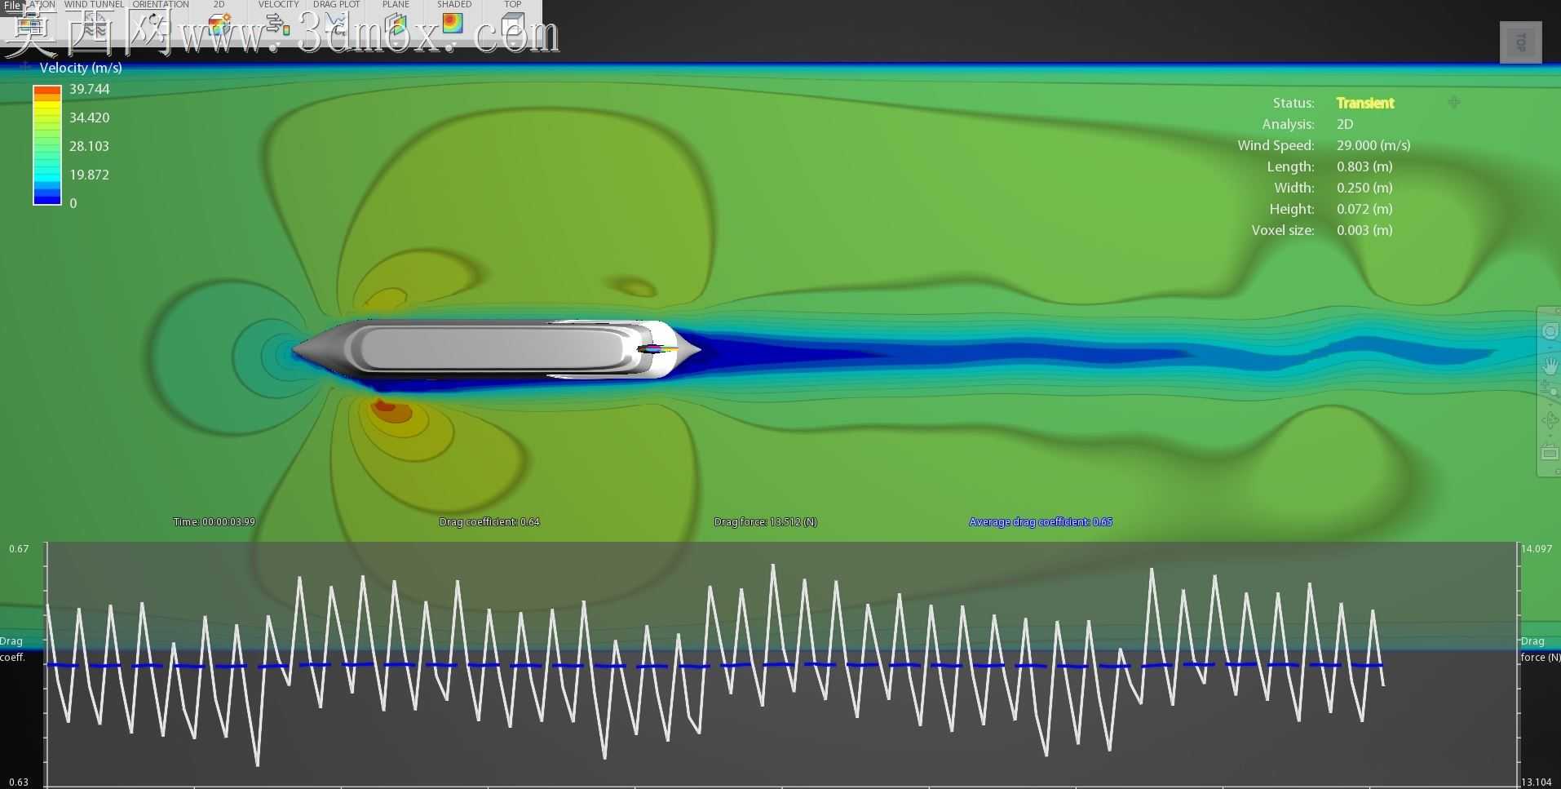Click the Wind Speed value 29.000 (m/s)

coord(1373,145)
